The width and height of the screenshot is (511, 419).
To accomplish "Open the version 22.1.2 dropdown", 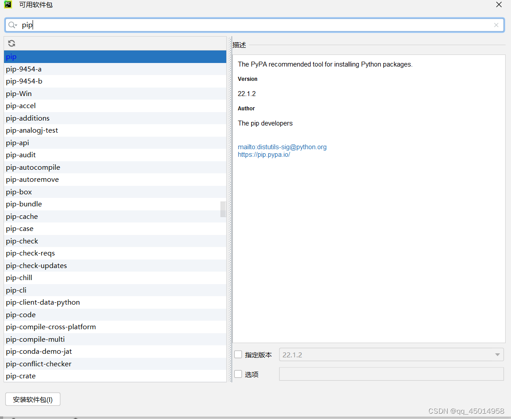I will tap(391, 354).
